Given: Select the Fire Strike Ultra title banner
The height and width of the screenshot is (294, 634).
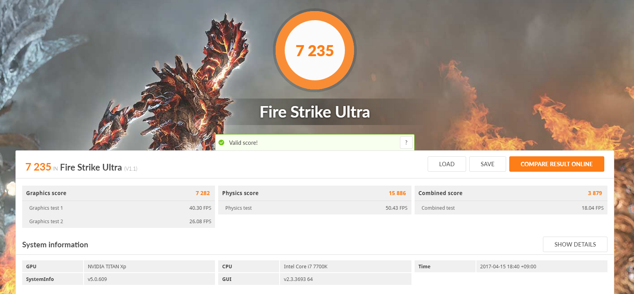Looking at the screenshot, I should [x=315, y=112].
